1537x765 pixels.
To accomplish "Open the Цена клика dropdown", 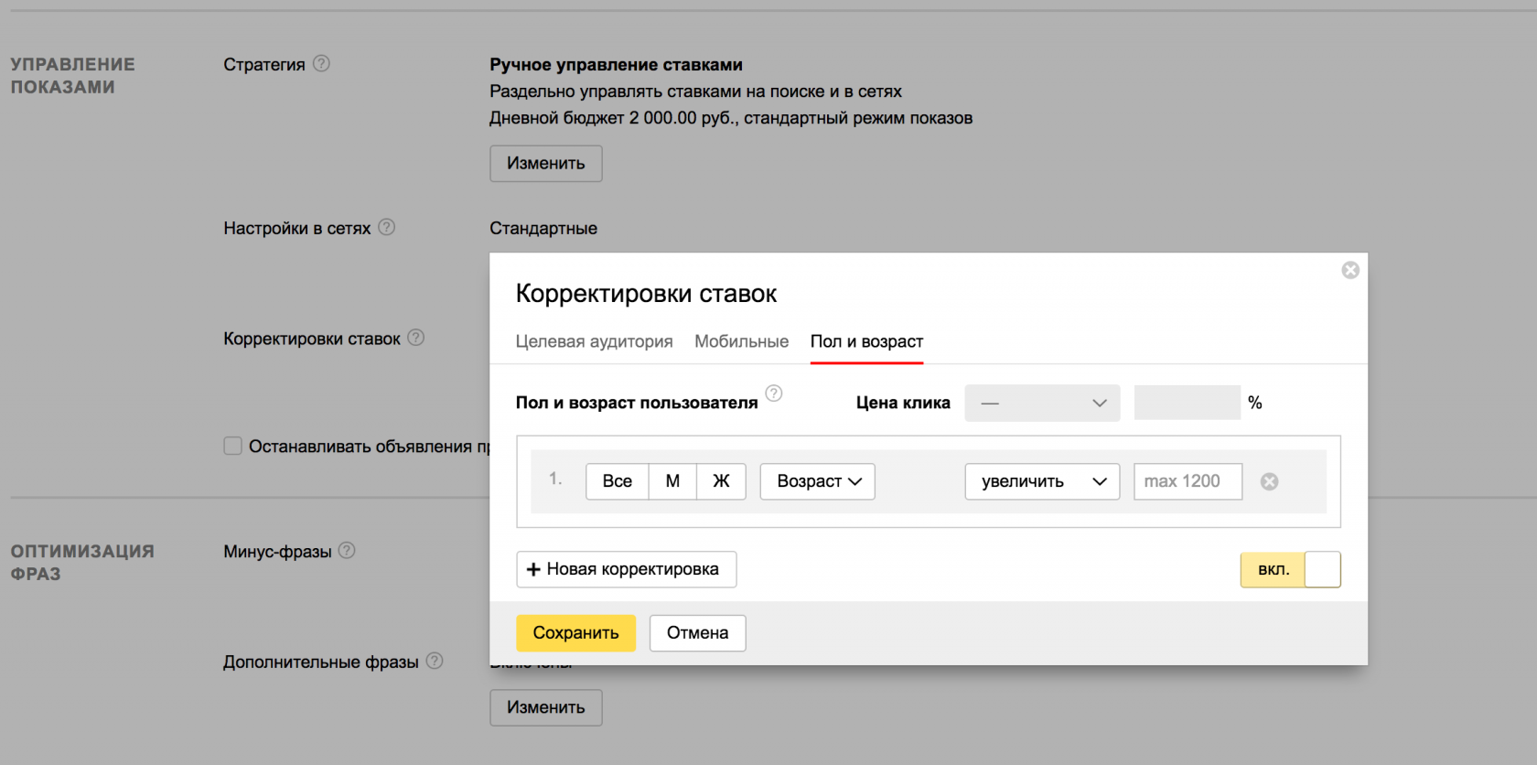I will (1042, 403).
